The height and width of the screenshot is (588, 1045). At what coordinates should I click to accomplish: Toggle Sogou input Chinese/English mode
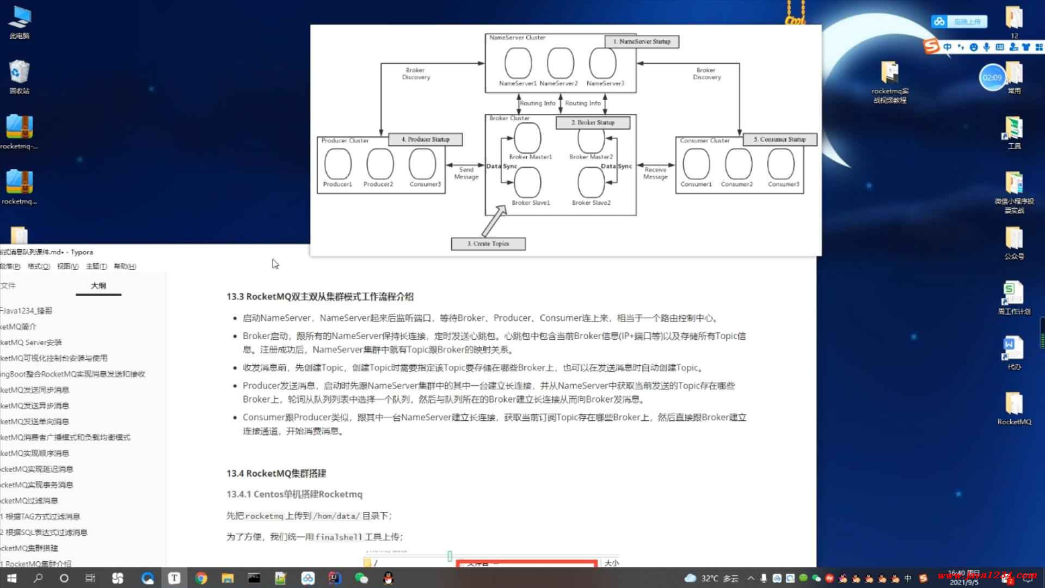pyautogui.click(x=948, y=47)
